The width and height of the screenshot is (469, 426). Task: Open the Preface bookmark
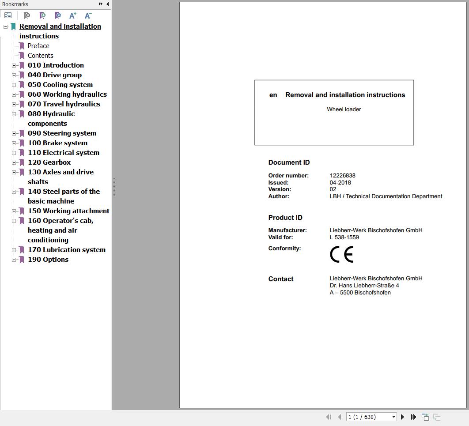point(38,46)
